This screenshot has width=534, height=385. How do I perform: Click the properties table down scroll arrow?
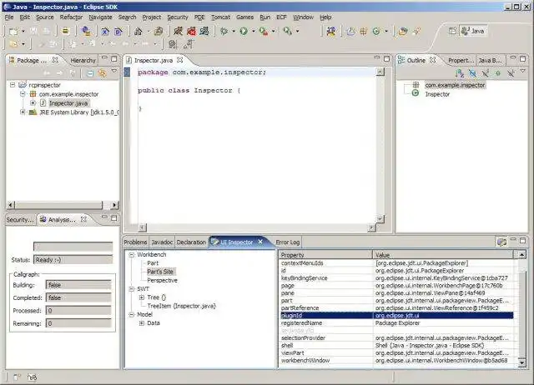click(x=521, y=362)
